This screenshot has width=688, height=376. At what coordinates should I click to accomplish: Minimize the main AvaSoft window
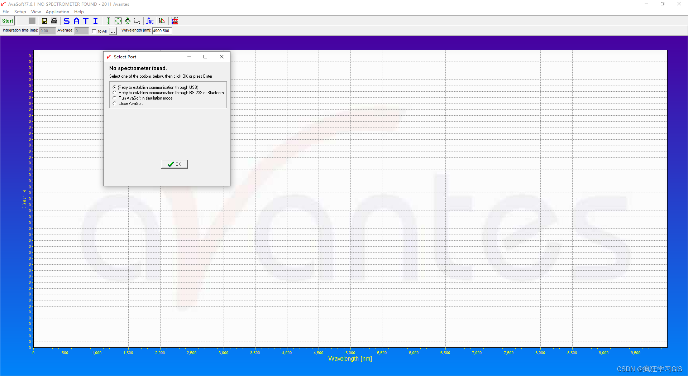[646, 4]
